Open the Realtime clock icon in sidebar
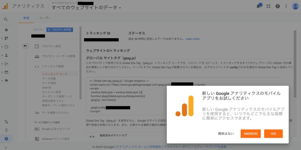This screenshot has height=150, width=301. (6, 47)
